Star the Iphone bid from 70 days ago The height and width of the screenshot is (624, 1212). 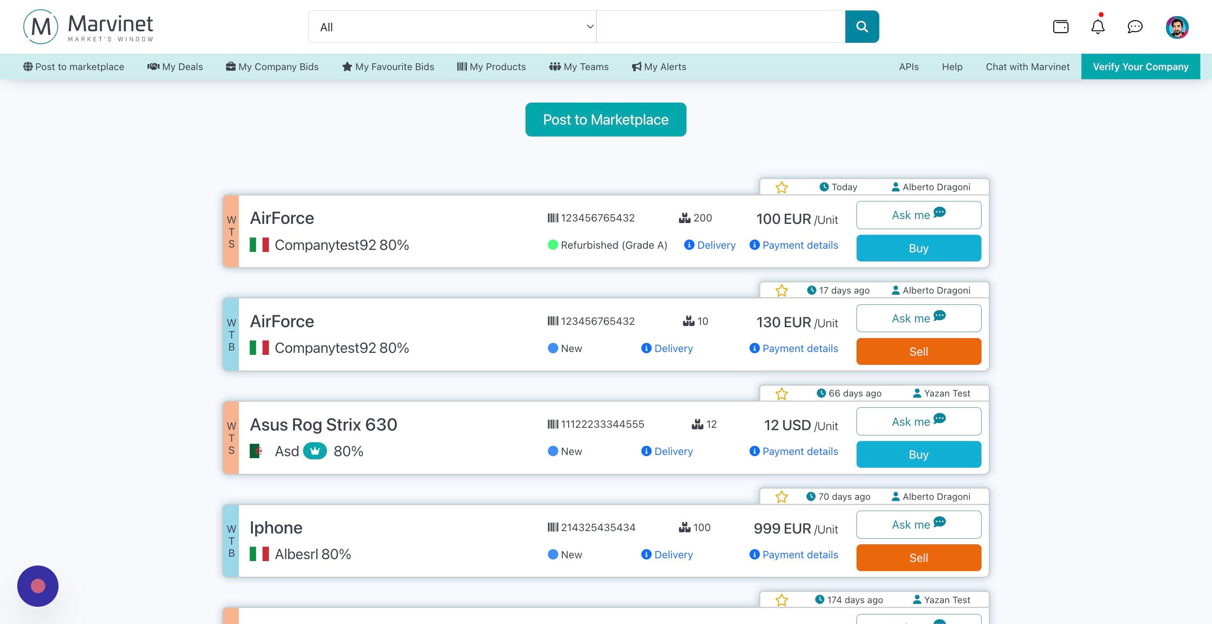(782, 497)
